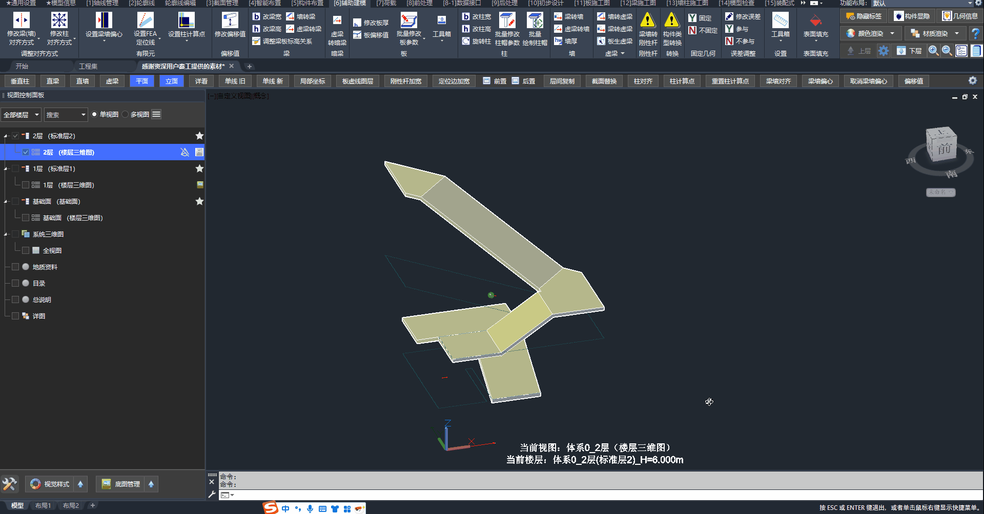Expand the 颜色渲染 dropdown
The image size is (984, 514).
pyautogui.click(x=892, y=34)
